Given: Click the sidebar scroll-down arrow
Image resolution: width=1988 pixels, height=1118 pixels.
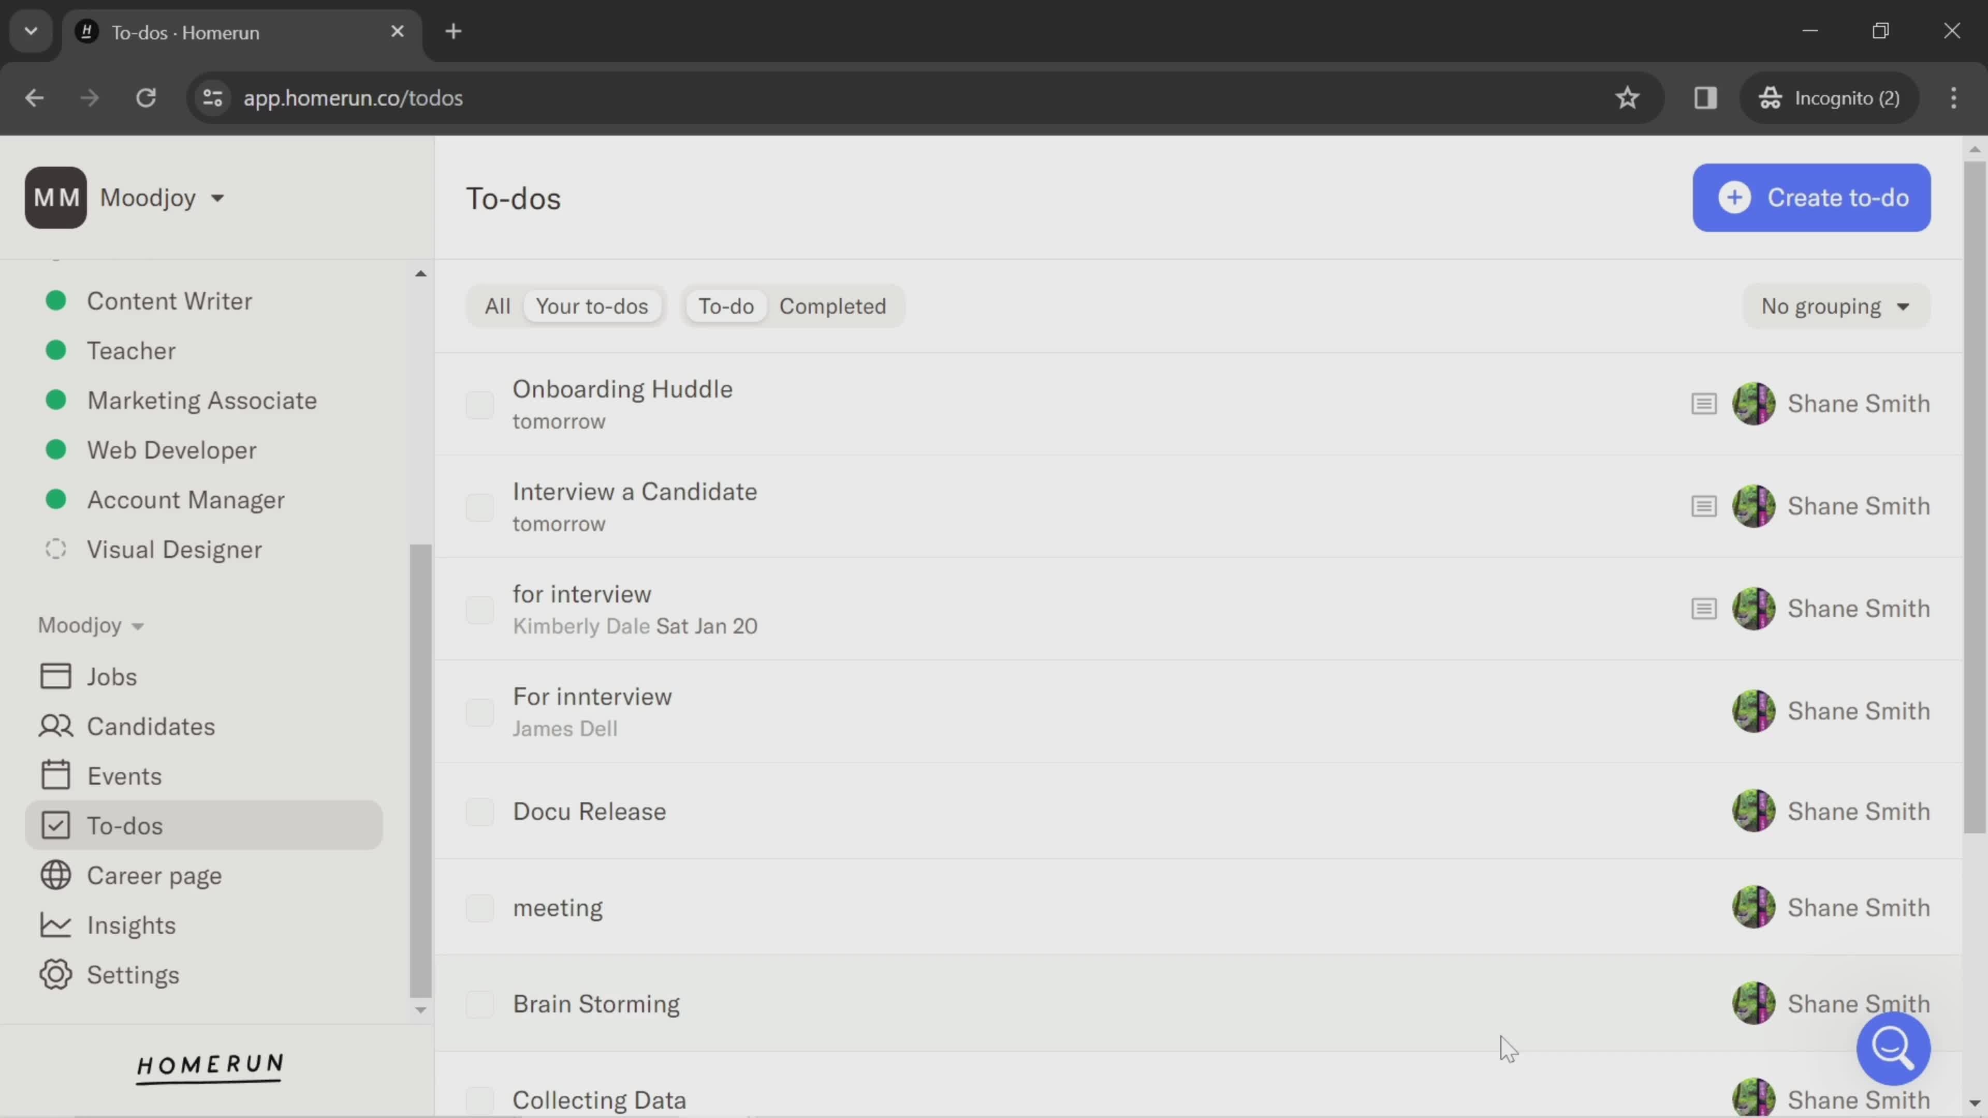Looking at the screenshot, I should click(420, 1010).
